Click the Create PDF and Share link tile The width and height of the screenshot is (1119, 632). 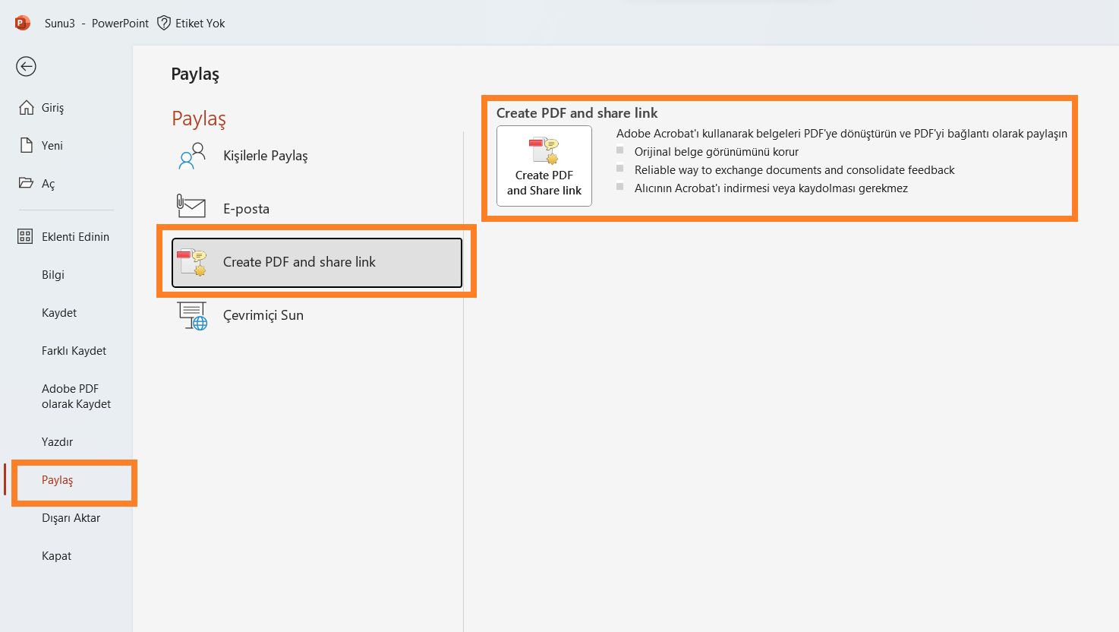pos(544,166)
